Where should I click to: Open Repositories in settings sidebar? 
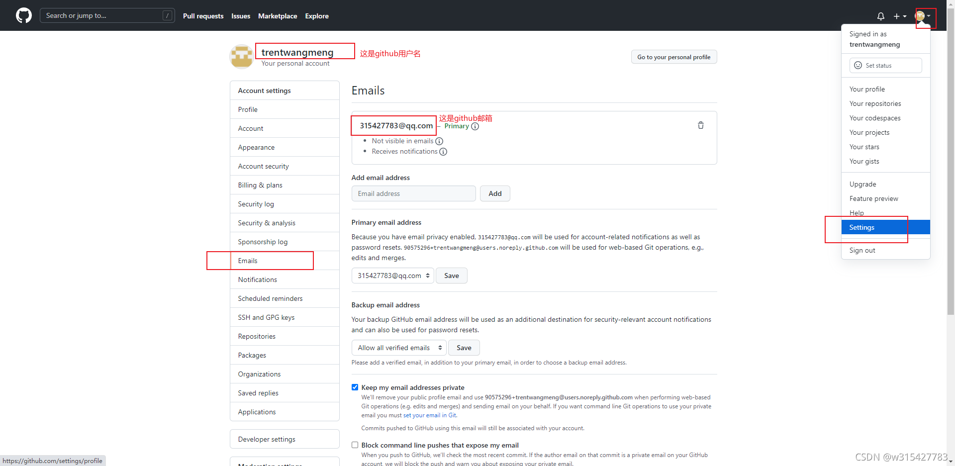285,336
